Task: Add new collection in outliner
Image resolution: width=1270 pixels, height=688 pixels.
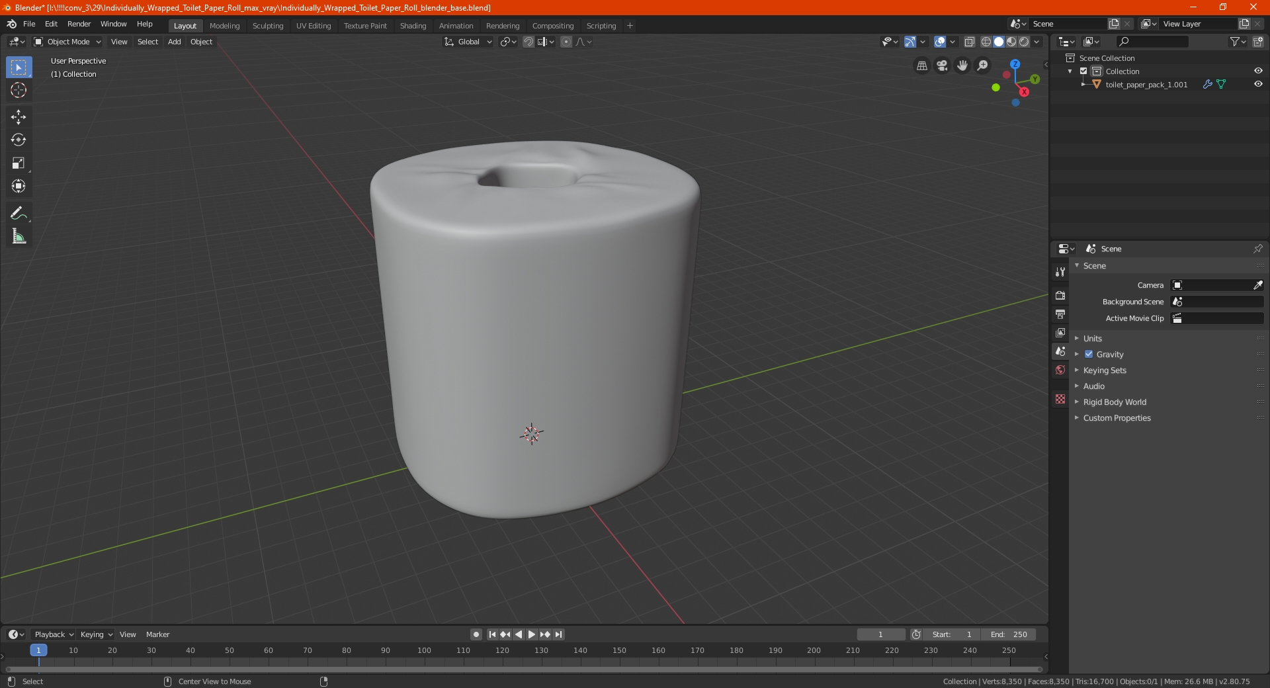Action: 1257,42
